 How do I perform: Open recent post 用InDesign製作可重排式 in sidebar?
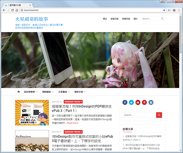[141, 147]
